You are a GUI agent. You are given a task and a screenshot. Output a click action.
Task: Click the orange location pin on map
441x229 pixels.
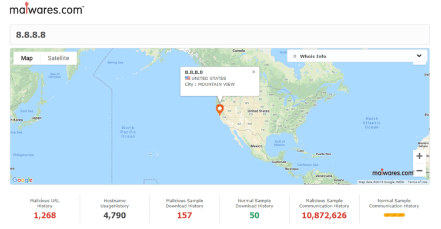[x=220, y=110]
